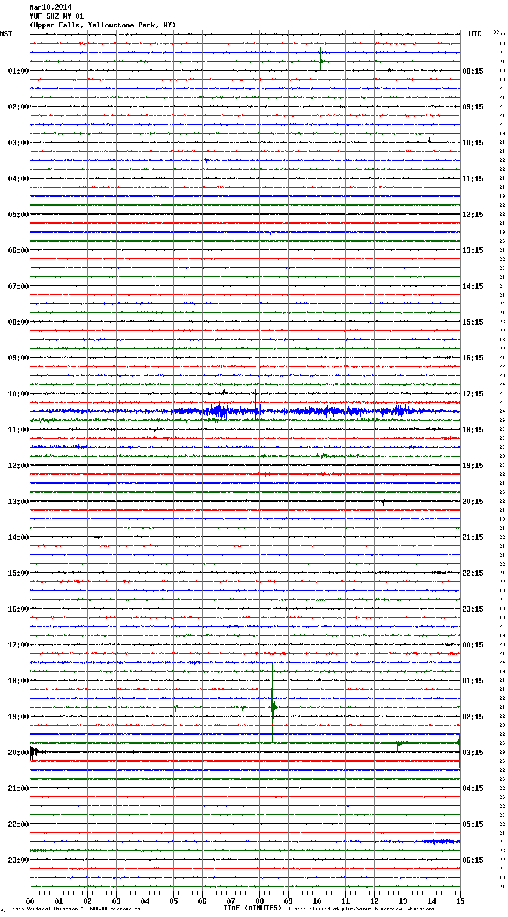Click the Upper Falls, Yellowstone Park station name
This screenshot has height=917, width=508.
(x=103, y=25)
